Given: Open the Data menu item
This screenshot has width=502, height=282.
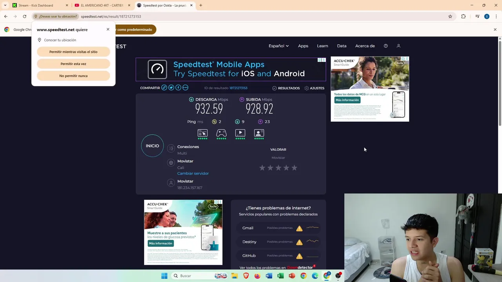Looking at the screenshot, I should coord(342,46).
